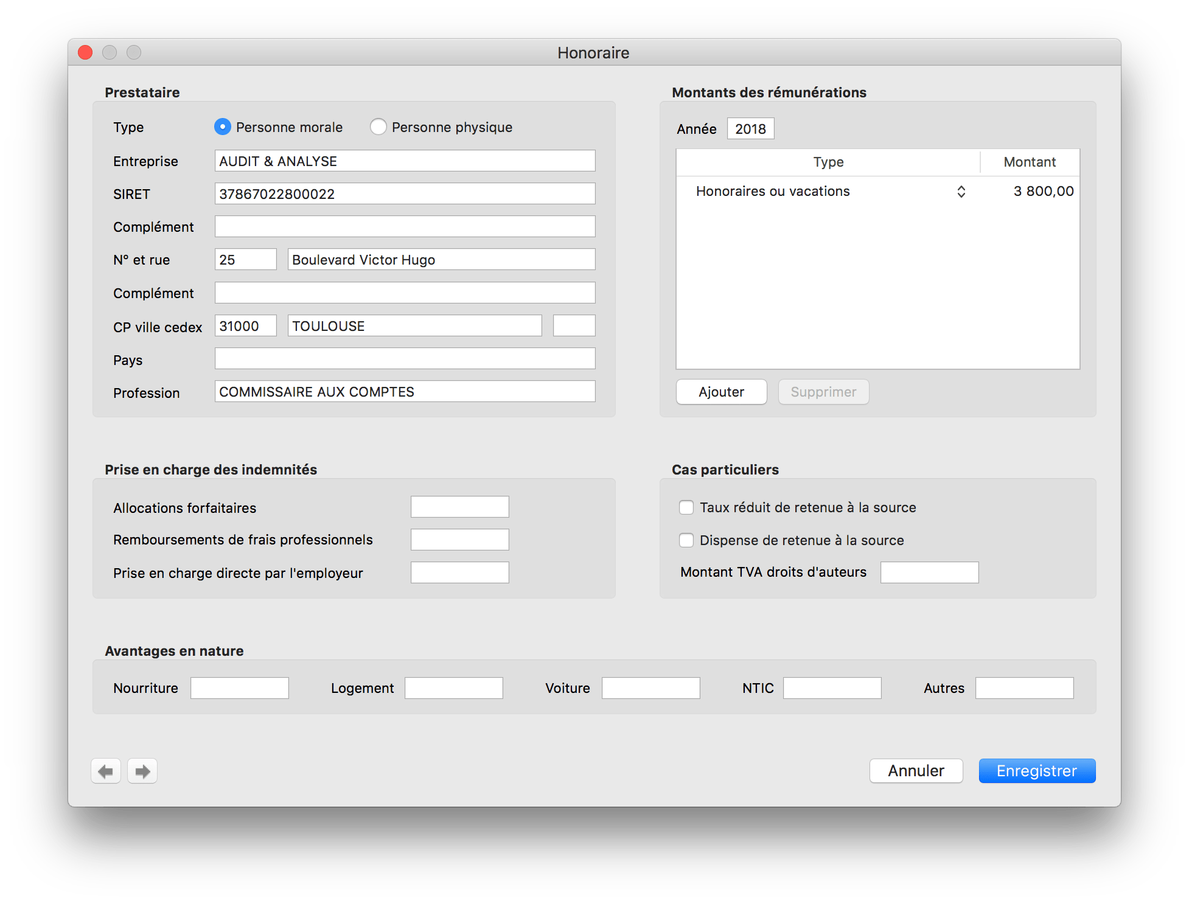Edit the Profession field COMMISSAIRE AUX COMPTES

(405, 391)
